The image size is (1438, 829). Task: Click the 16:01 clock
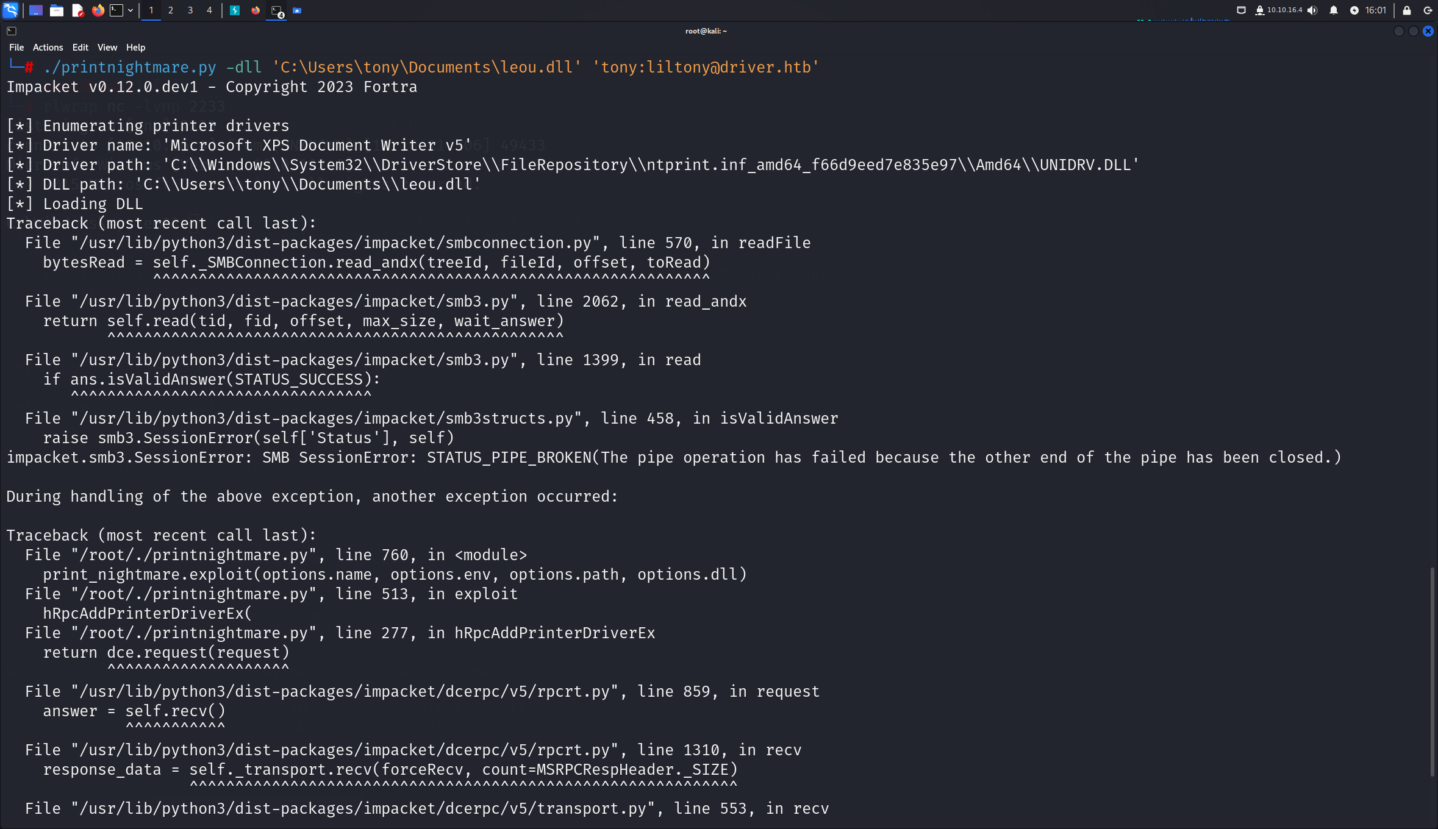[1376, 10]
